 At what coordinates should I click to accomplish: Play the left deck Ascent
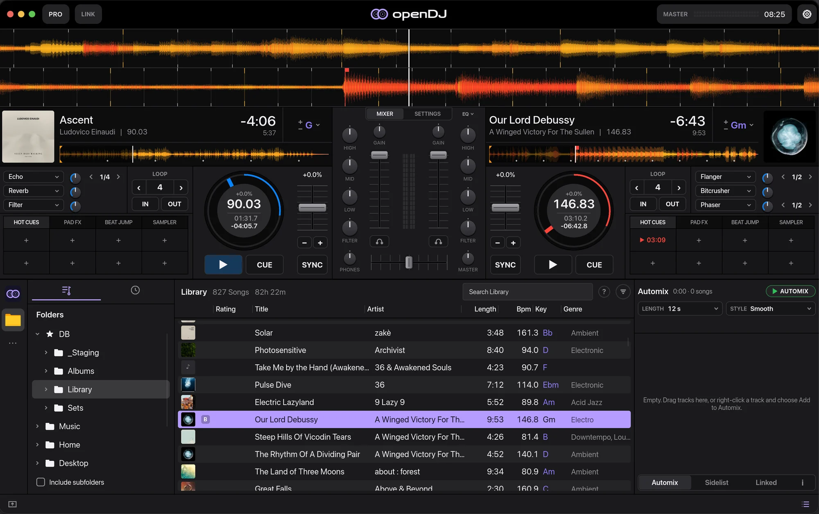(223, 265)
